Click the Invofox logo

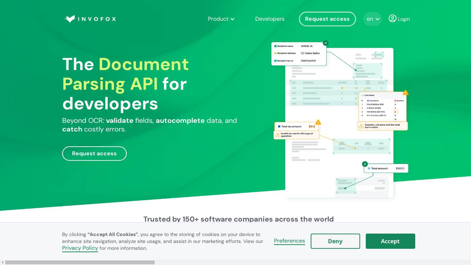(x=90, y=19)
